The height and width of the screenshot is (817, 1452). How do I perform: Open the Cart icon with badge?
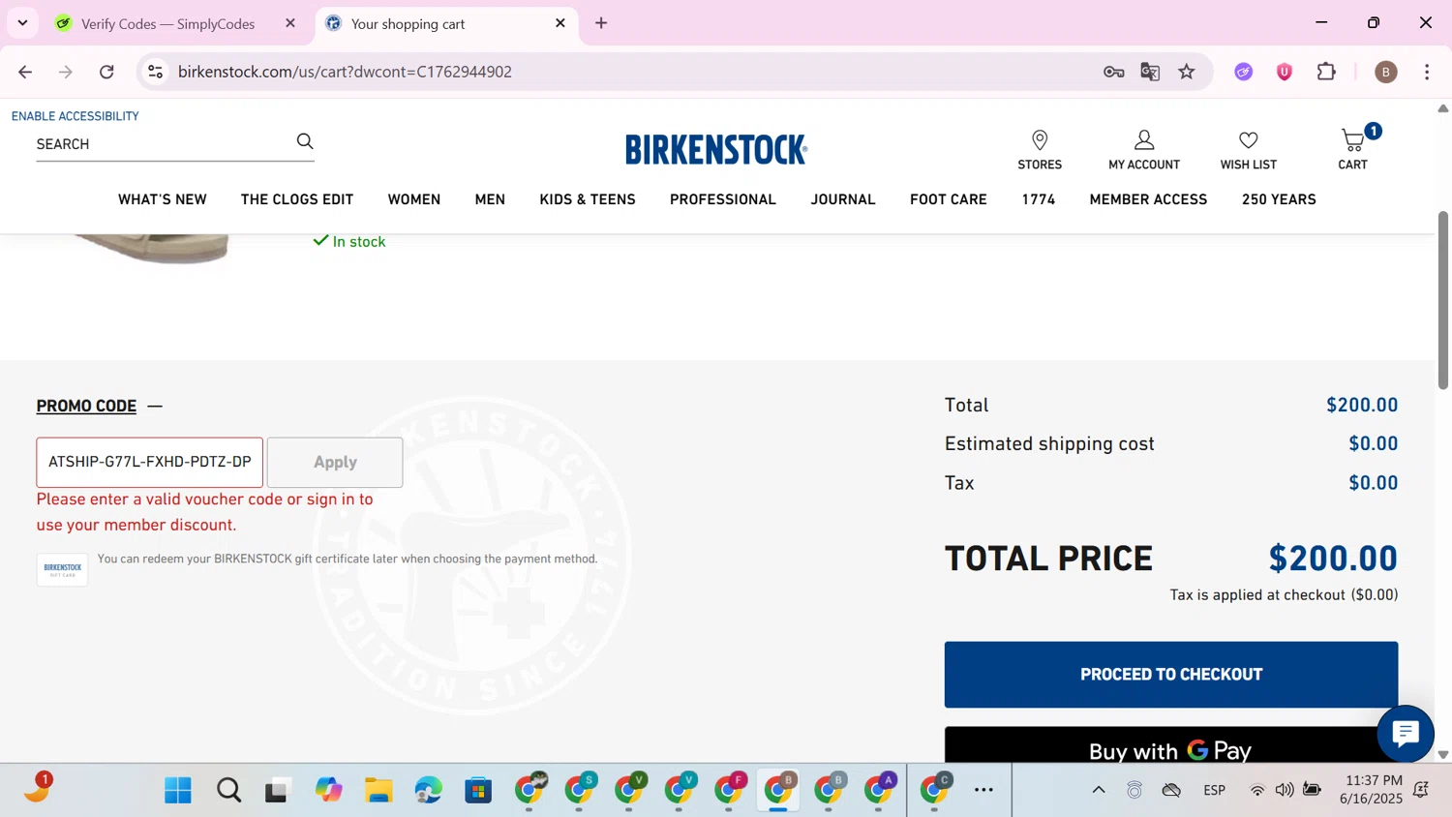(1353, 148)
